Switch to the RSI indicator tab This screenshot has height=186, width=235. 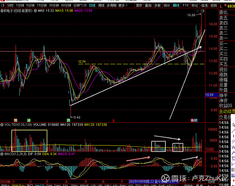(x=146, y=185)
